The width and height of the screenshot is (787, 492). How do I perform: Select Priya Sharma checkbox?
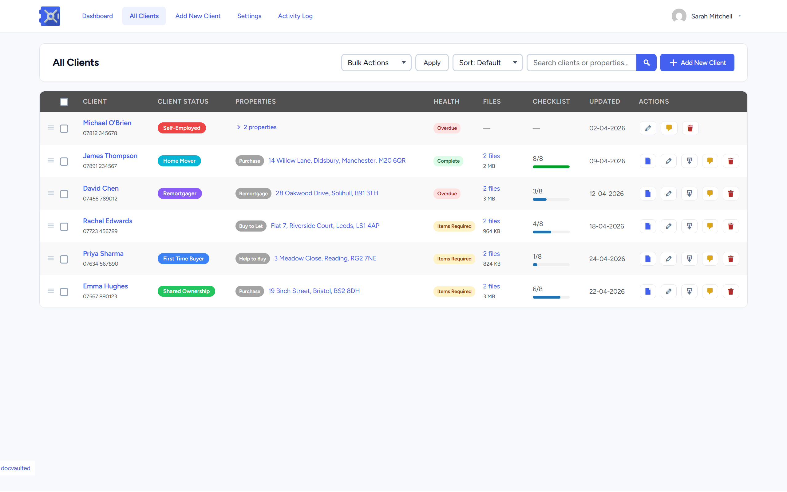pos(64,259)
